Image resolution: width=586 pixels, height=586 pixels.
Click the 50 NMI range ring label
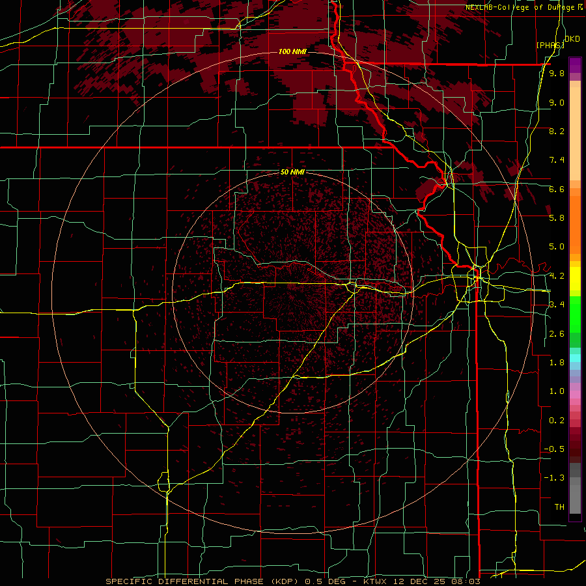click(x=292, y=172)
